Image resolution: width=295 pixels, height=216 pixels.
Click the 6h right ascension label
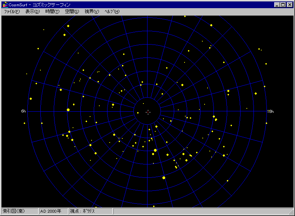point(23,111)
